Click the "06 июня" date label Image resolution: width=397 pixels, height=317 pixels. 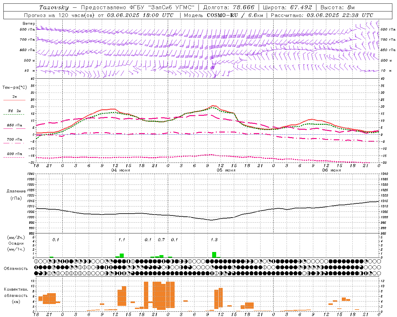pos(332,170)
